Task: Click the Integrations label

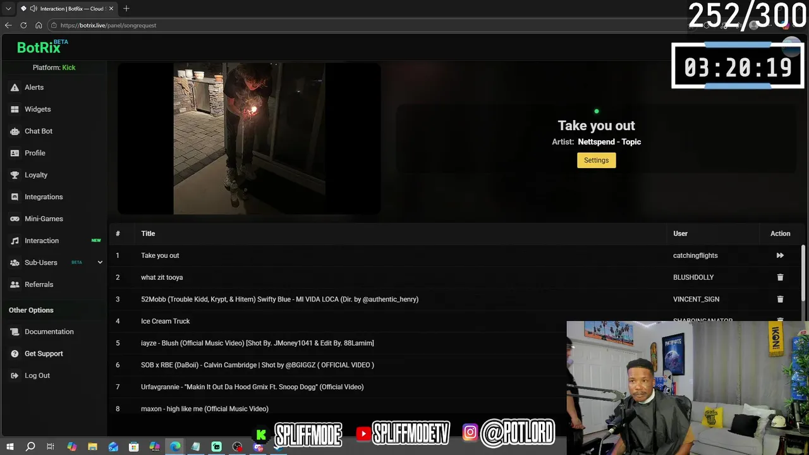Action: 44,197
